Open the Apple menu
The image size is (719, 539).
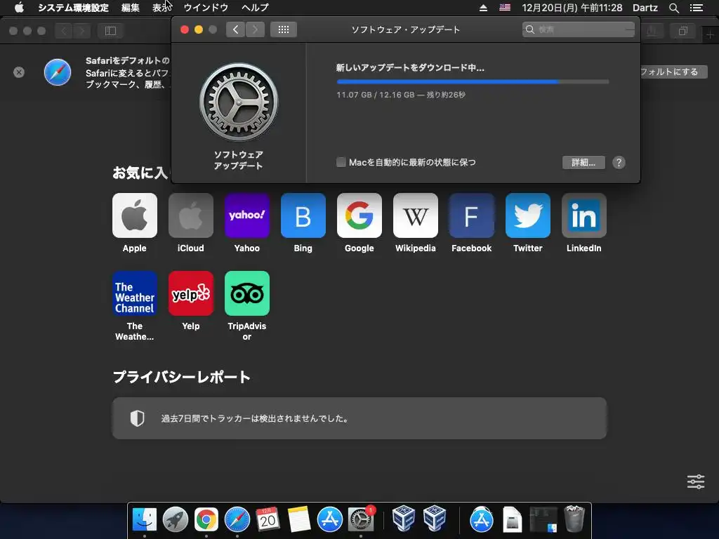coord(19,7)
